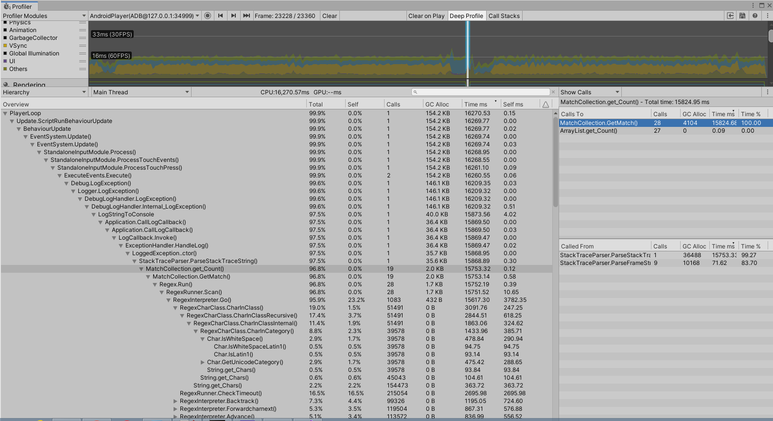The width and height of the screenshot is (773, 421).
Task: Sort by the GC Alloc column header
Action: 442,105
